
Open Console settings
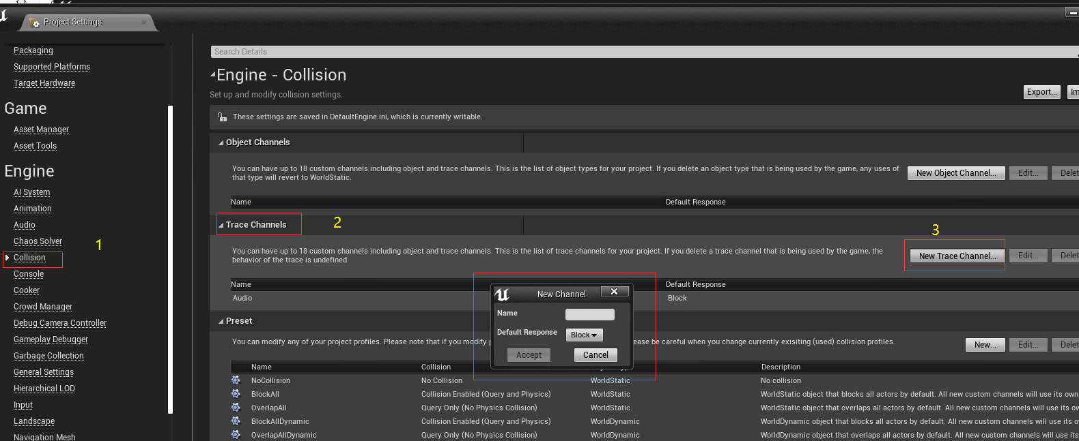[x=29, y=274]
